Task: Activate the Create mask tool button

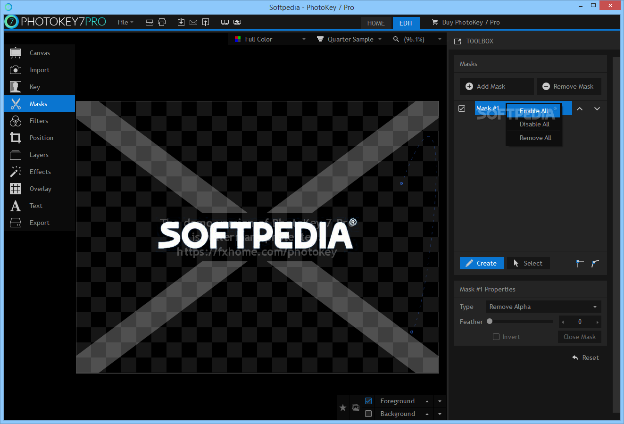Action: tap(482, 263)
